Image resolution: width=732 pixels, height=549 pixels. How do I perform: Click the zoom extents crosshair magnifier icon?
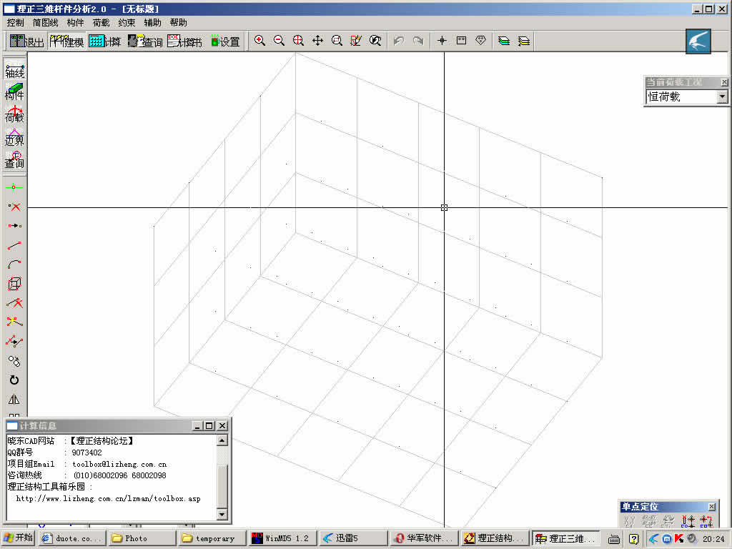(x=298, y=41)
